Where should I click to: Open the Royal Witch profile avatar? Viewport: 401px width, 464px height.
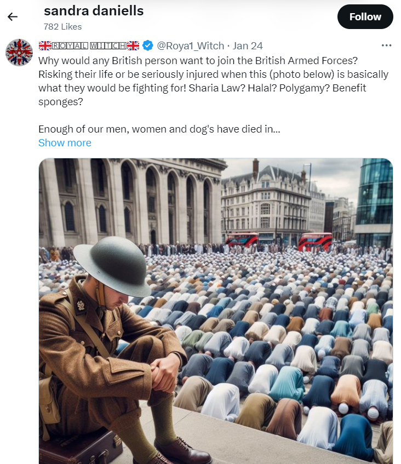(x=19, y=53)
